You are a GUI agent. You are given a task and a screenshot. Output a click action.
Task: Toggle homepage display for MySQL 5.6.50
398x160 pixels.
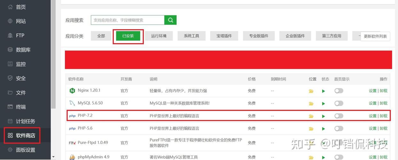click(339, 103)
